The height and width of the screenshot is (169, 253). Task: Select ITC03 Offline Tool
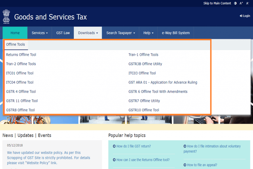point(142,73)
